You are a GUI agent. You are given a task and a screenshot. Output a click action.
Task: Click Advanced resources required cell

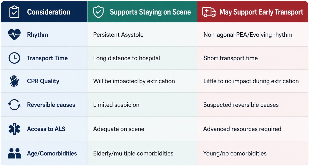pyautogui.click(x=253, y=129)
